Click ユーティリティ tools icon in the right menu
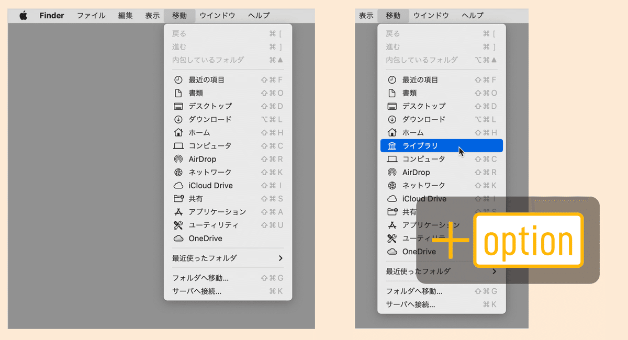 (x=392, y=239)
